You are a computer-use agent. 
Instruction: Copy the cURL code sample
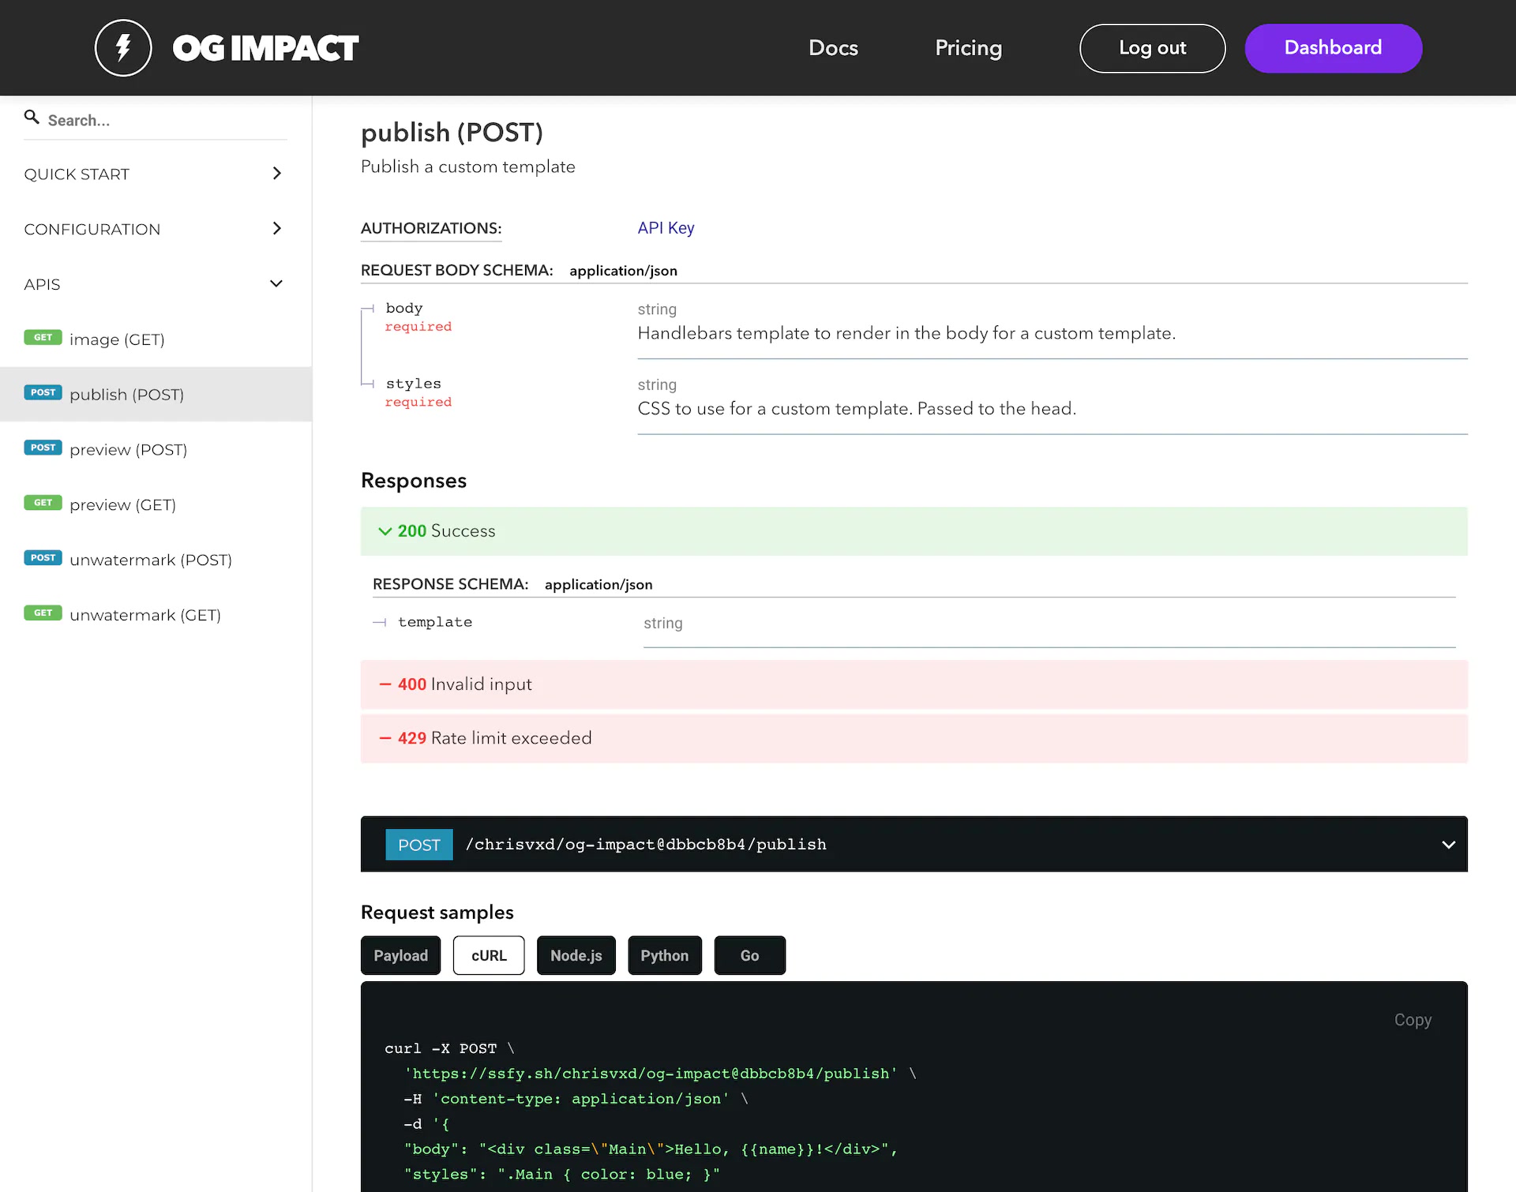click(1412, 1020)
